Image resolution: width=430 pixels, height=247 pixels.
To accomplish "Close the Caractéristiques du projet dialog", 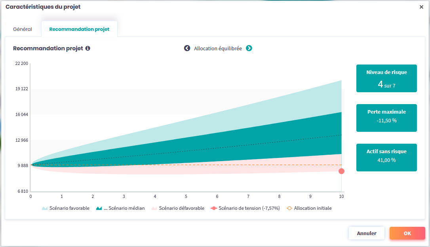I will click(x=421, y=7).
